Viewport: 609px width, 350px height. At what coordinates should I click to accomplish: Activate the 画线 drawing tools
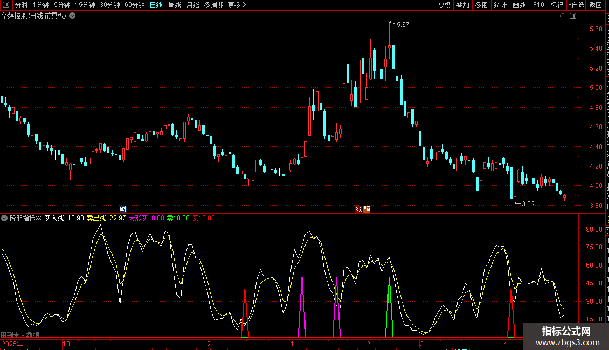click(x=520, y=5)
